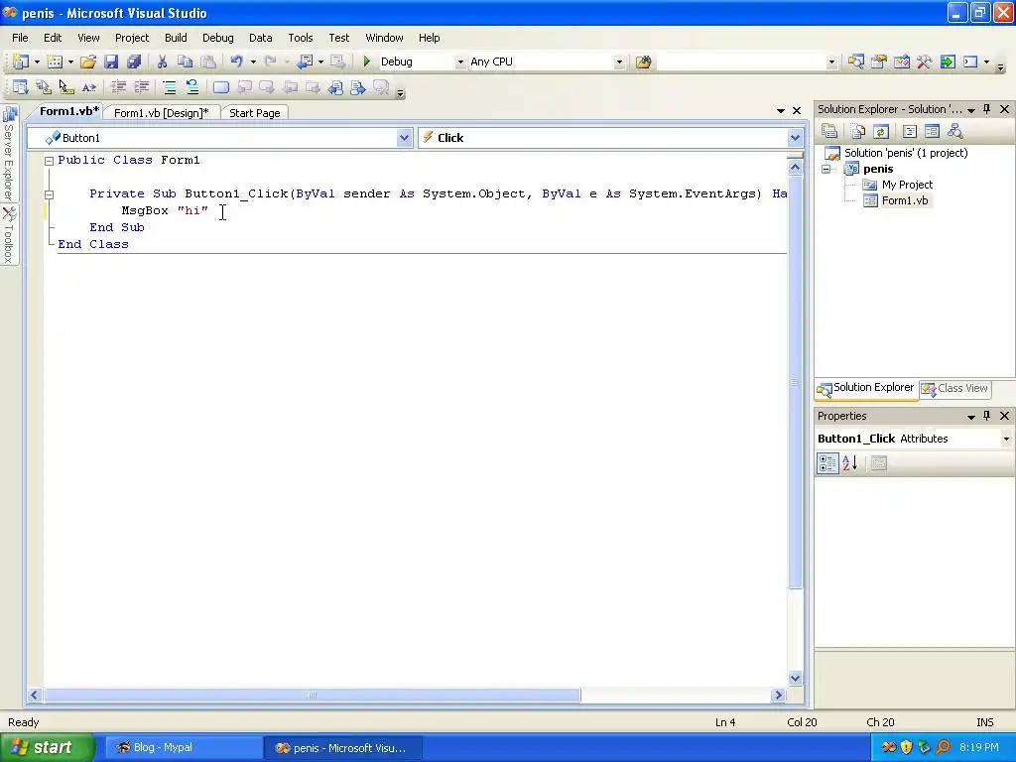
Task: Open the Debug solution configuration dropdown
Action: (460, 63)
